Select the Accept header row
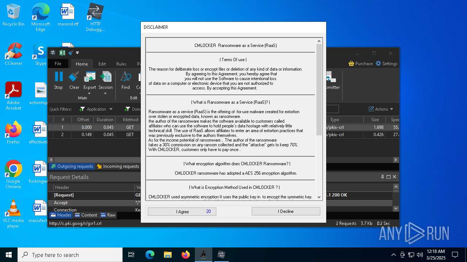 pyautogui.click(x=220, y=203)
